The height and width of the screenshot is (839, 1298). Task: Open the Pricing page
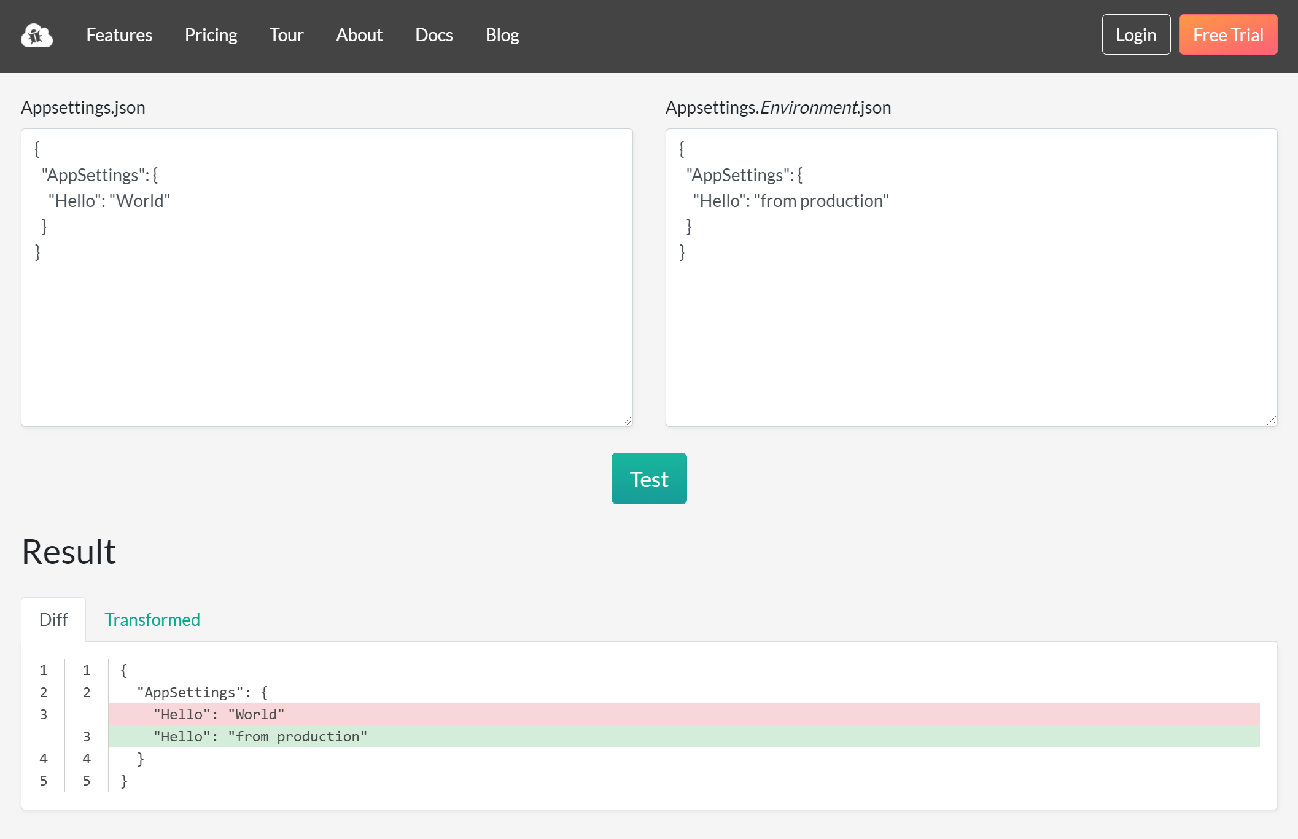pos(211,35)
